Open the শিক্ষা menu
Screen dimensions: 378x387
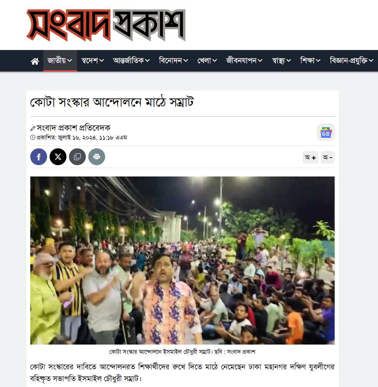[x=310, y=61]
